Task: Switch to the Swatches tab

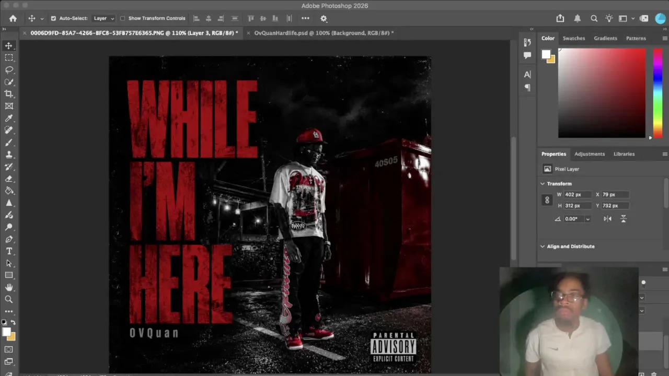Action: tap(574, 38)
